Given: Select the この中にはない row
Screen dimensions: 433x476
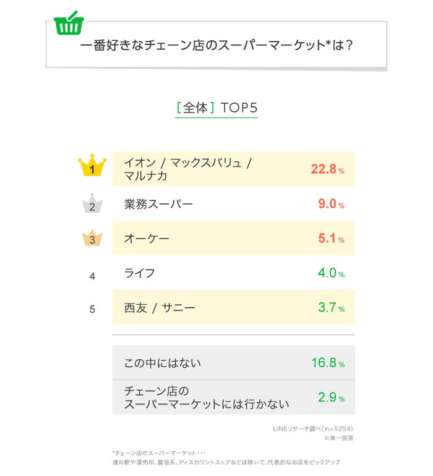Looking at the screenshot, I should click(x=233, y=362).
